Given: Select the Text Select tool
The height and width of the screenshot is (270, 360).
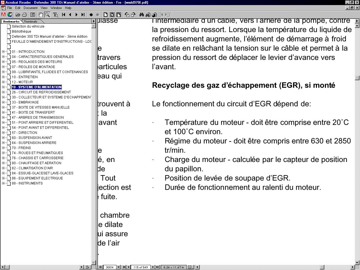Looking at the screenshot, I should pos(55,15).
